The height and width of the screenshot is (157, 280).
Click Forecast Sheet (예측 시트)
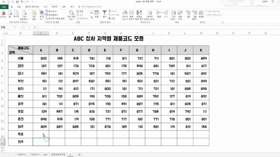pyautogui.click(x=180, y=15)
